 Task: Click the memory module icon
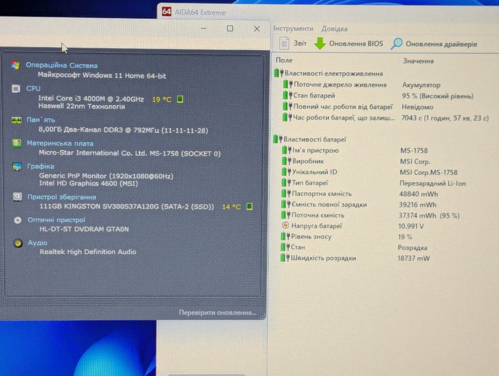point(17,120)
